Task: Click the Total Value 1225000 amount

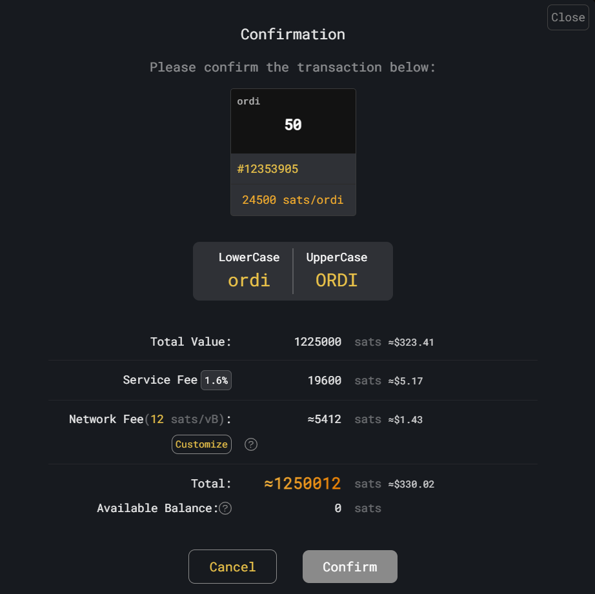Action: [x=318, y=342]
